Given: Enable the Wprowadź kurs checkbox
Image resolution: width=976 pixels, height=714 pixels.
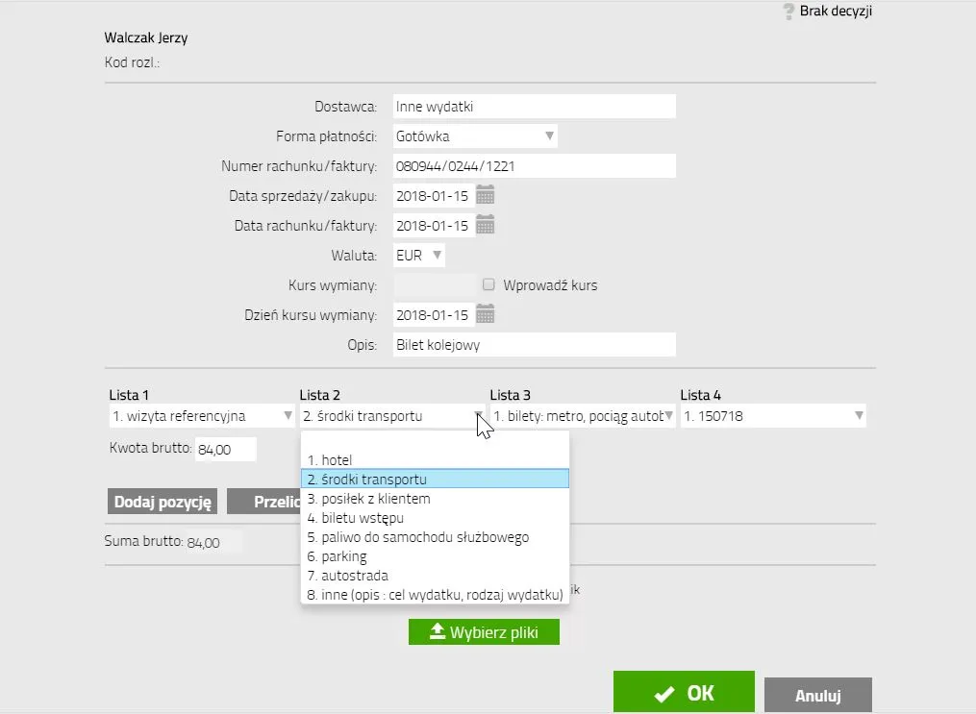Looking at the screenshot, I should pos(488,285).
